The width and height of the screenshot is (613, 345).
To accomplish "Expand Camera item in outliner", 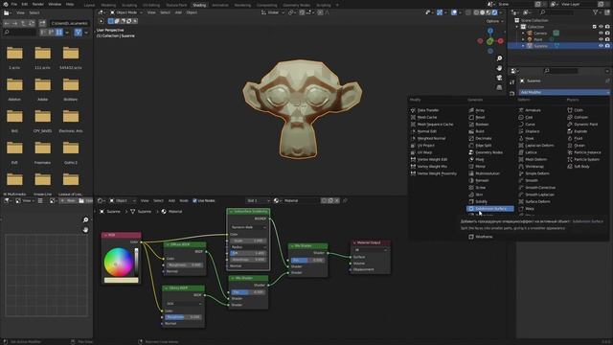I will pyautogui.click(x=523, y=34).
